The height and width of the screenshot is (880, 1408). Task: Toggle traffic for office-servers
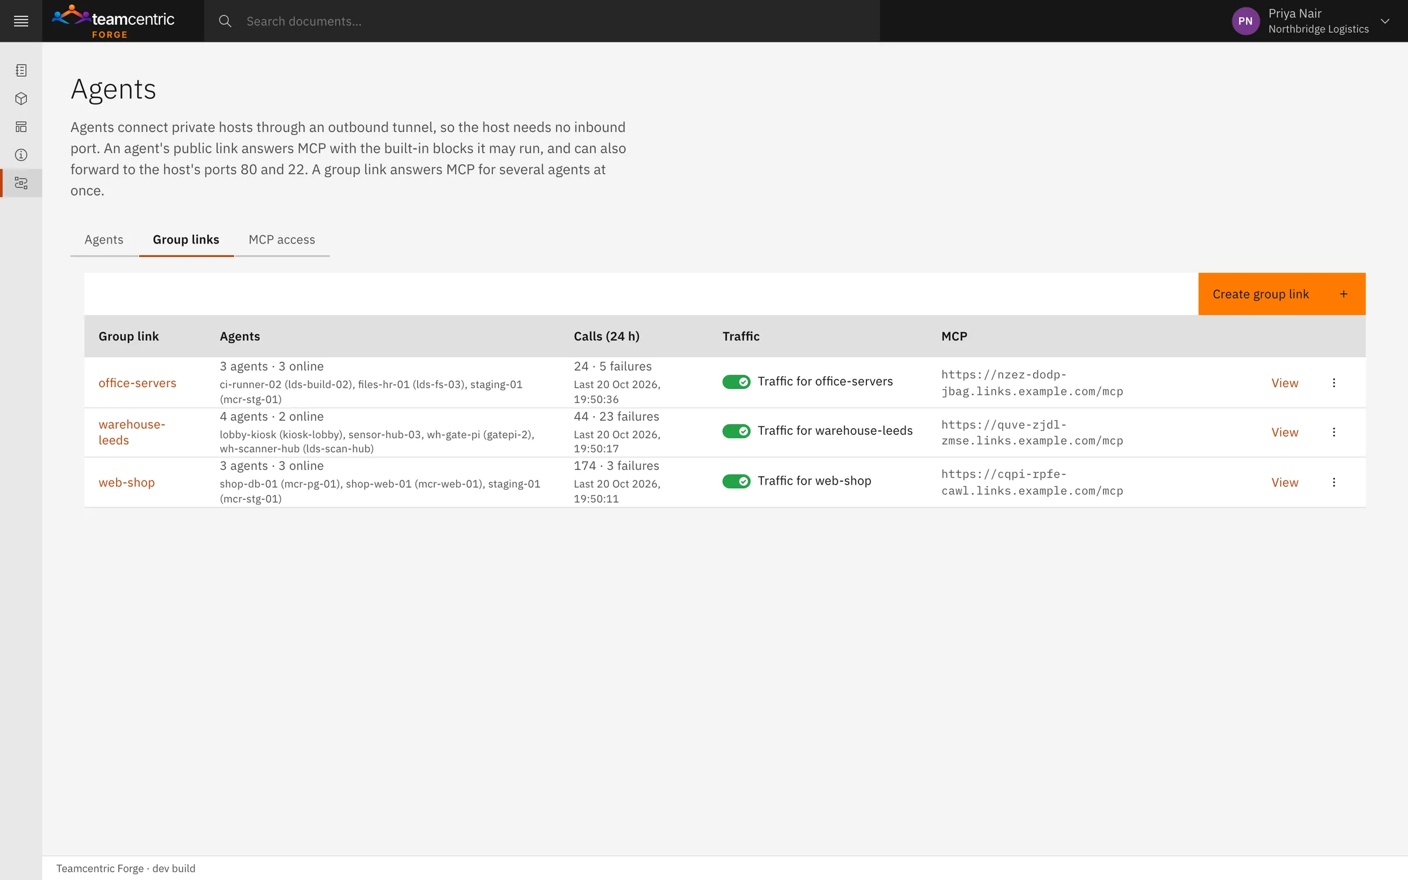736,382
